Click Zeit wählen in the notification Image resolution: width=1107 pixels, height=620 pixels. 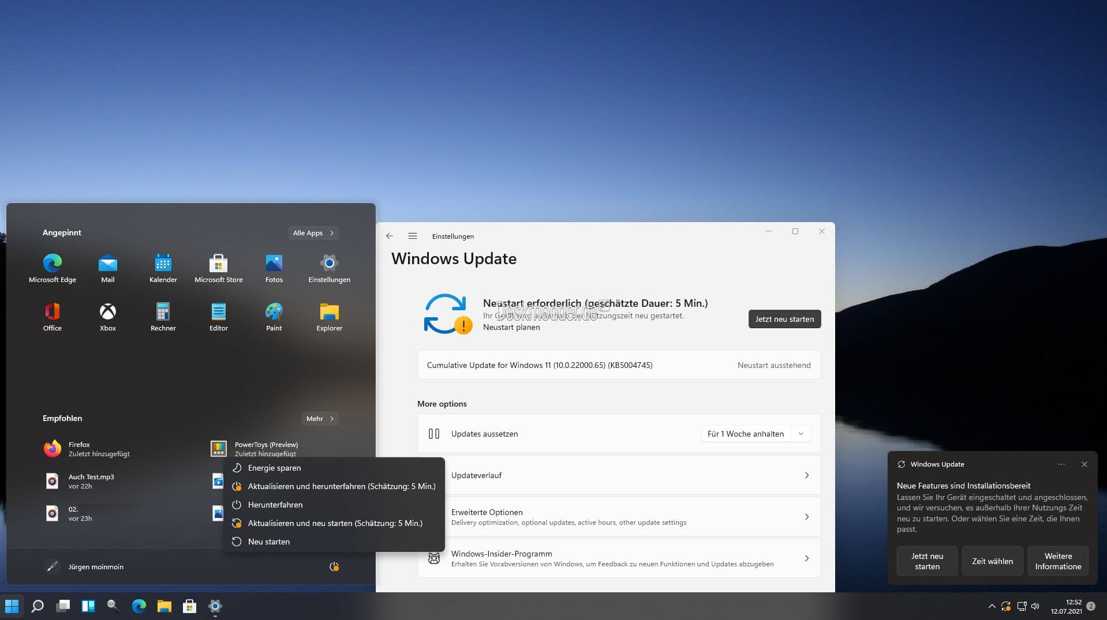[992, 561]
